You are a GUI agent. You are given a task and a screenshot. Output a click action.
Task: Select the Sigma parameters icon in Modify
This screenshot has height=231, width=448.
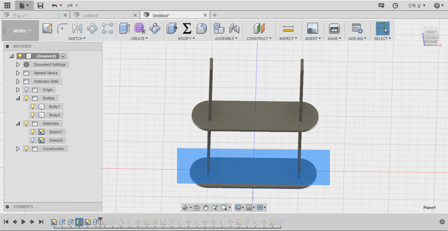coord(187,28)
